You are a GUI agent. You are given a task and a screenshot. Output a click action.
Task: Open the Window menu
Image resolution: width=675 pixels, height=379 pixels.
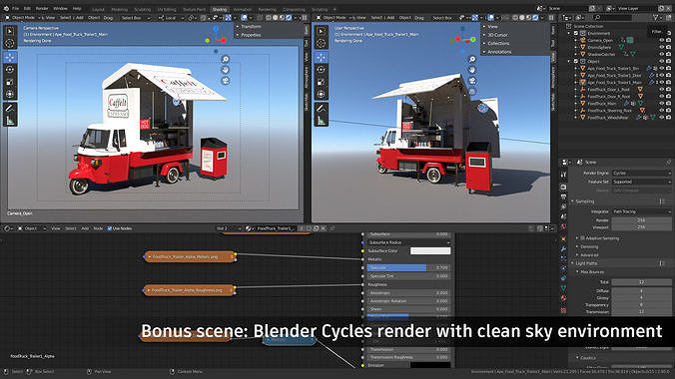click(60, 8)
